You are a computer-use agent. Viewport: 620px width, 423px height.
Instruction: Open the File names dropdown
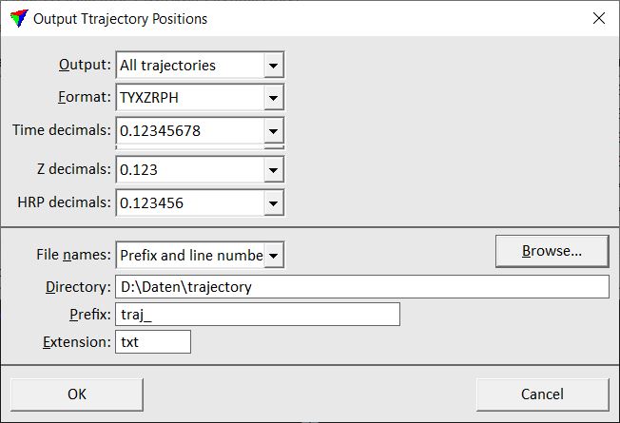(200, 256)
